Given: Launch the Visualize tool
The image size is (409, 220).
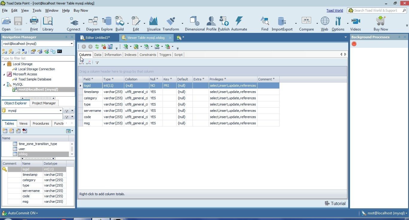Looking at the screenshot, I should 154,24.
